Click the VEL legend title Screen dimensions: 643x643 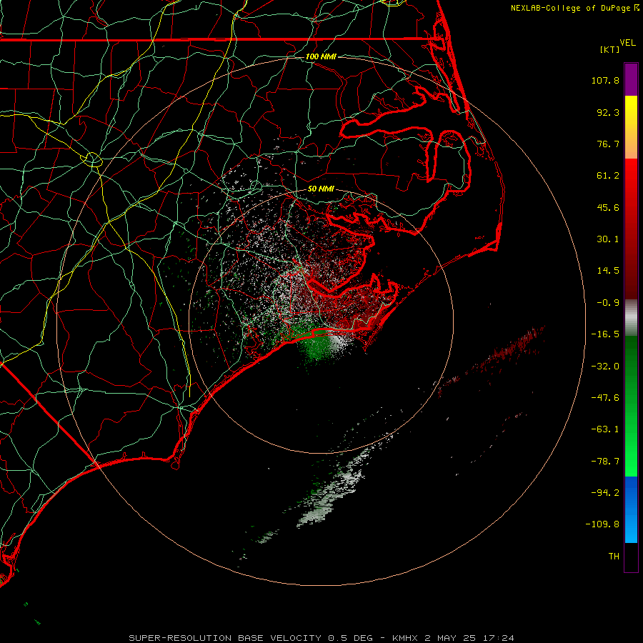coord(627,43)
